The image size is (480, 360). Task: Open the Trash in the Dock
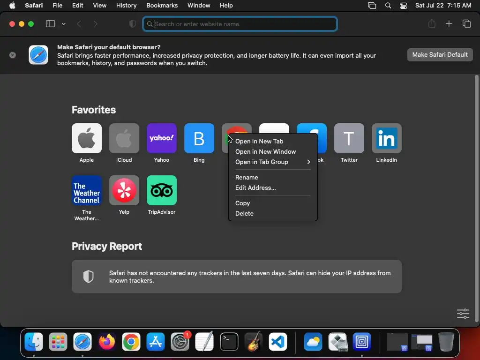point(446,342)
